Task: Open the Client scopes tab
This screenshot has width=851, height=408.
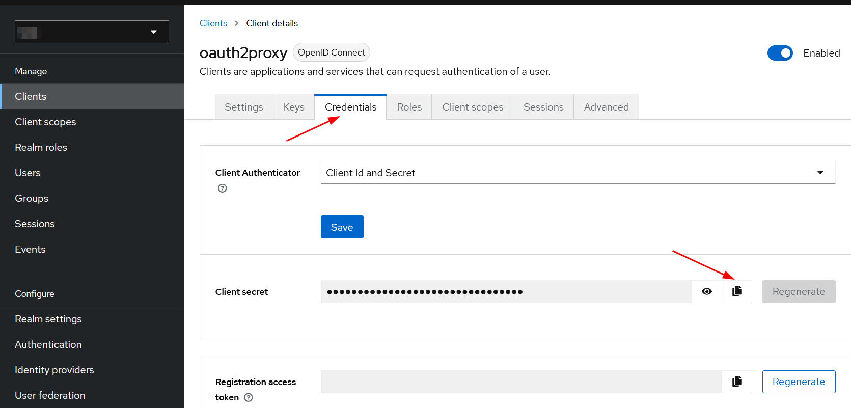Action: click(x=473, y=107)
